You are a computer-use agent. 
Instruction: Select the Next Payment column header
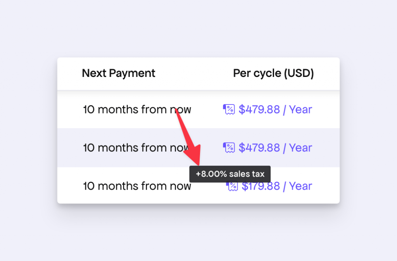point(118,73)
